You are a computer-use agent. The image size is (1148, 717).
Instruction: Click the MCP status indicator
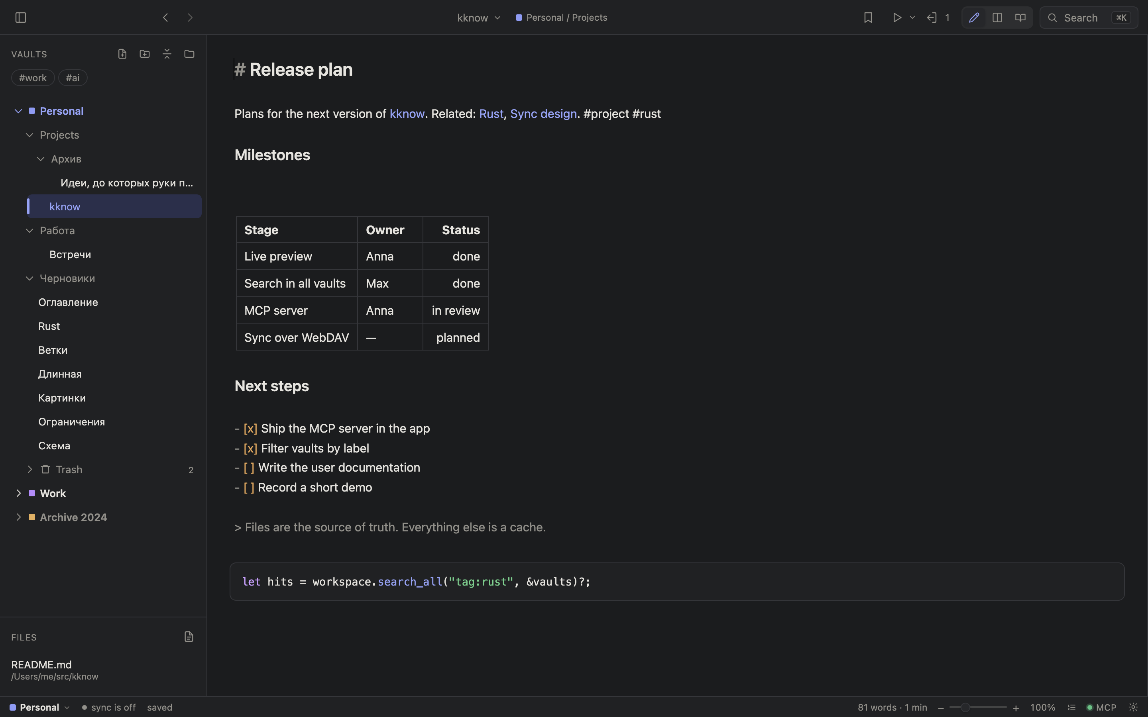tap(1101, 707)
